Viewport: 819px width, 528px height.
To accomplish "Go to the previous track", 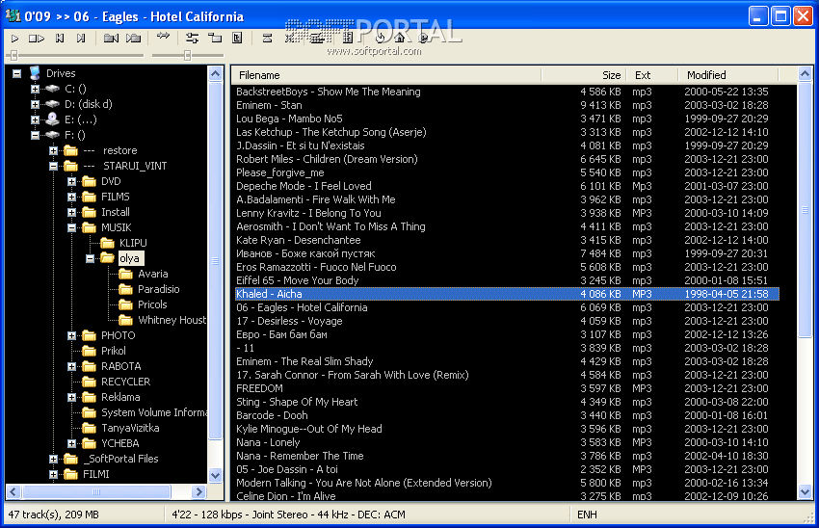I will point(60,39).
